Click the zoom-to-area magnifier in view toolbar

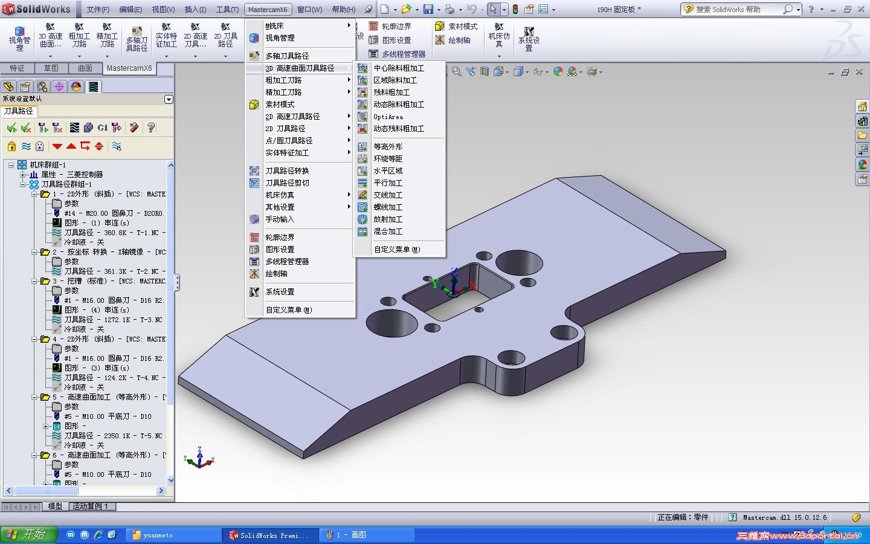pos(457,71)
